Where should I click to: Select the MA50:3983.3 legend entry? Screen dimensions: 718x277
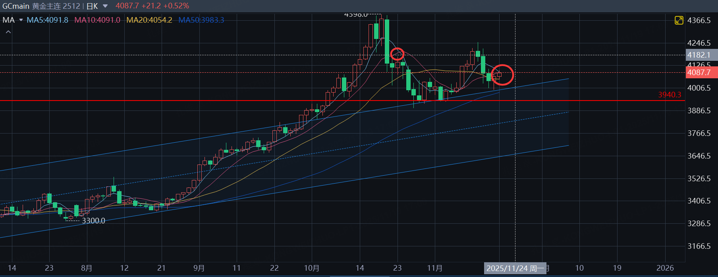coord(201,20)
